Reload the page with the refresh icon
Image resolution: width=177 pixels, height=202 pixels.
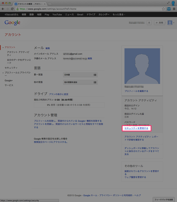pos(12,9)
